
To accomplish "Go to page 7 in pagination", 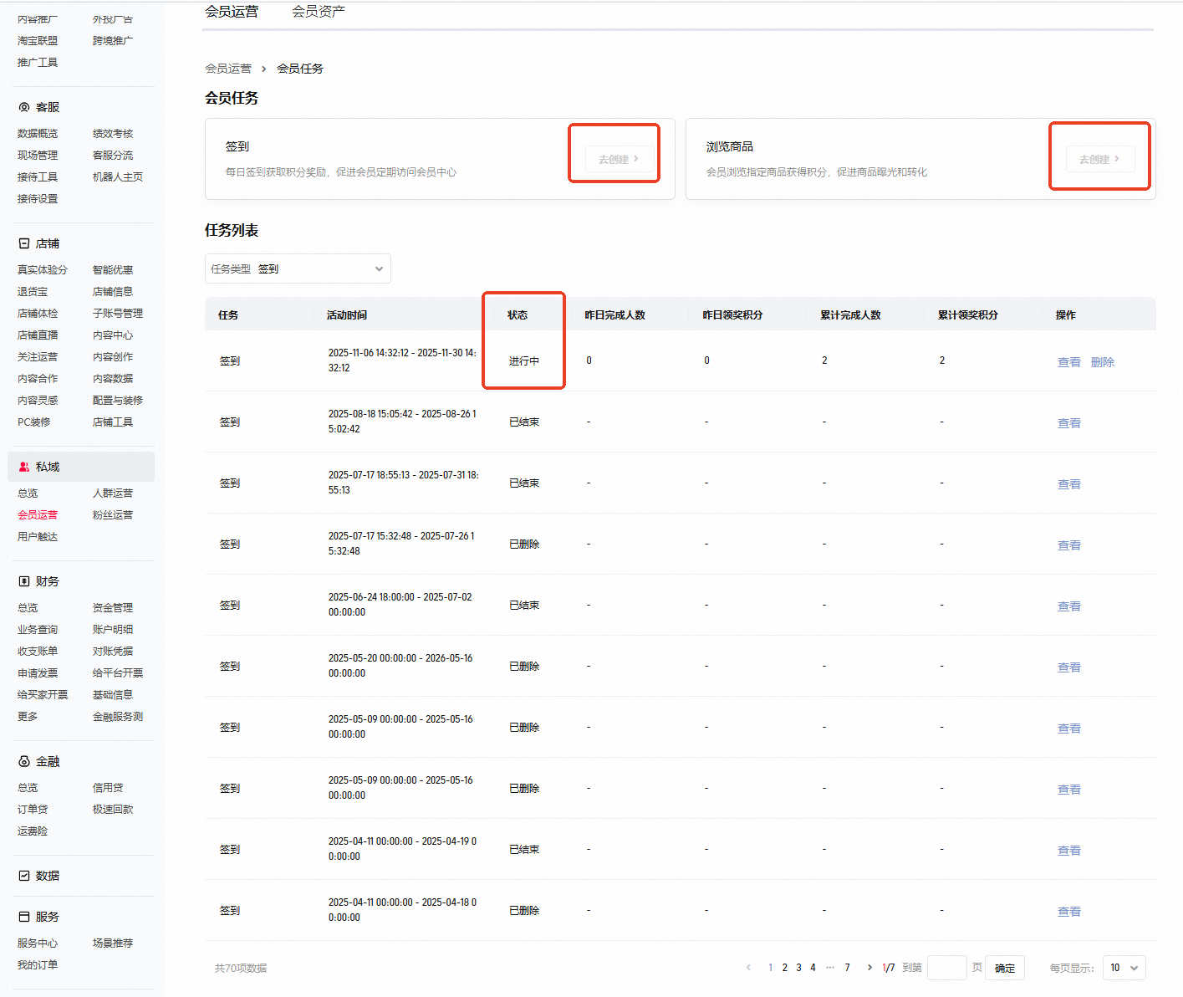I will pyautogui.click(x=847, y=968).
